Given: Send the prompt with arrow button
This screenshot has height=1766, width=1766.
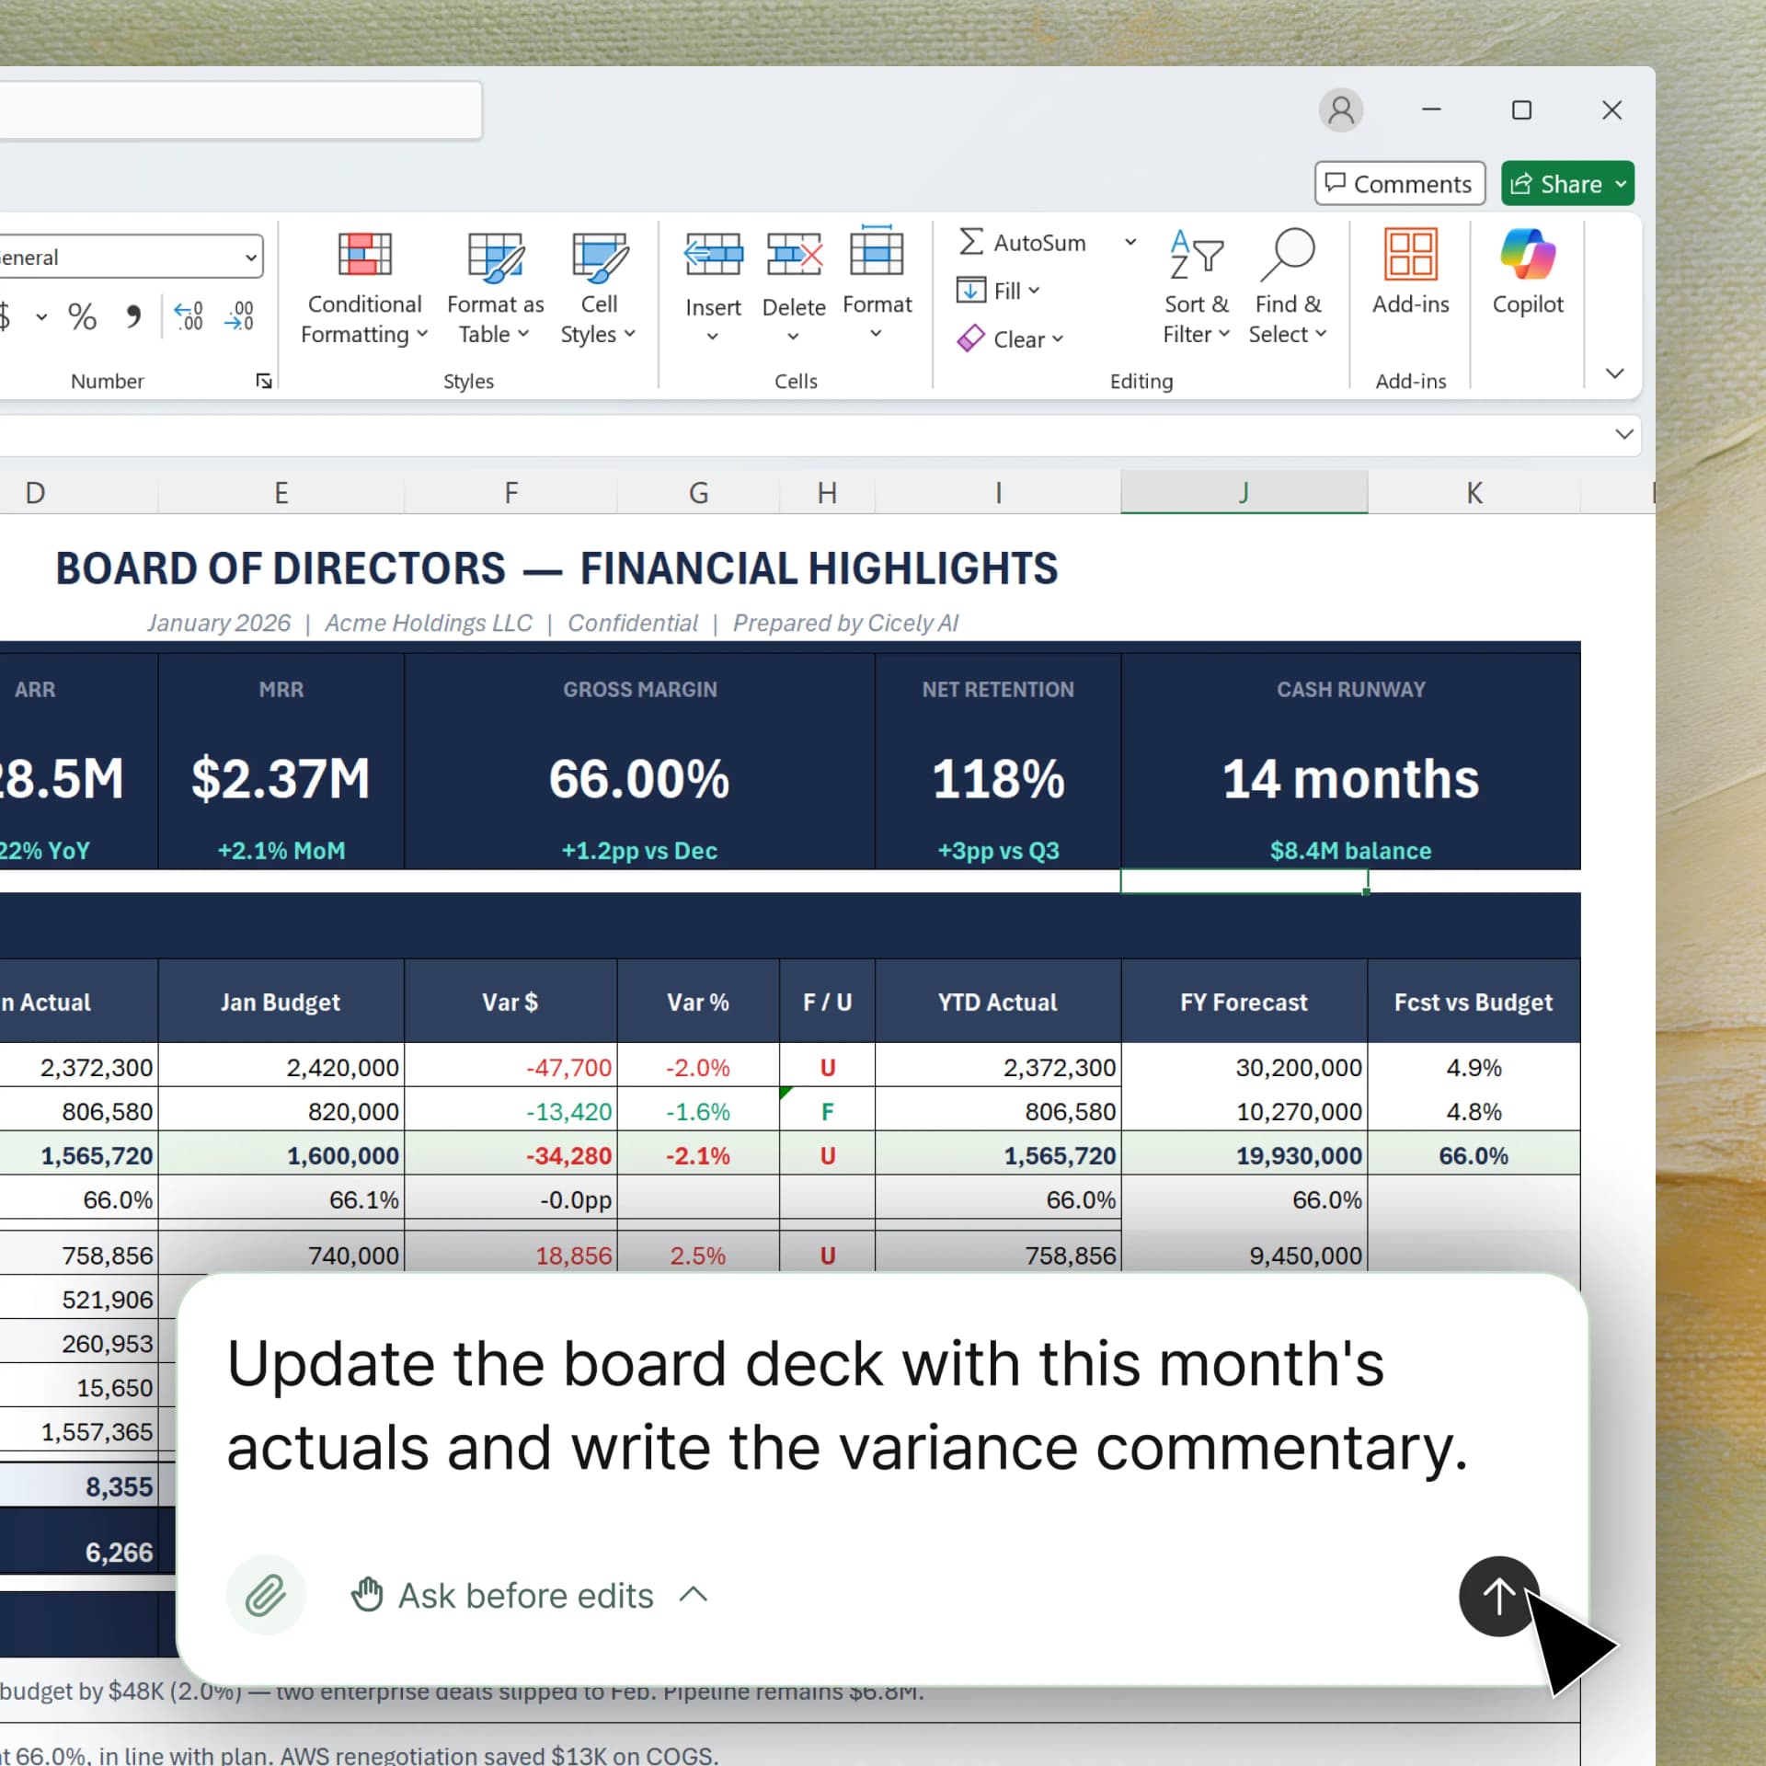Looking at the screenshot, I should coord(1498,1596).
